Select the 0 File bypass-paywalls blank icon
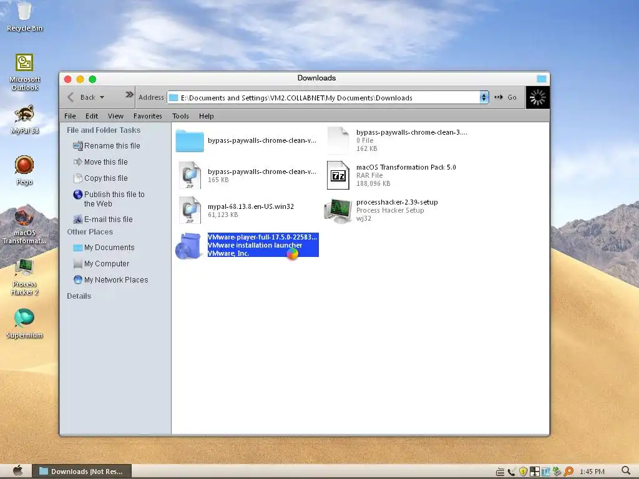The height and width of the screenshot is (479, 639). (338, 140)
